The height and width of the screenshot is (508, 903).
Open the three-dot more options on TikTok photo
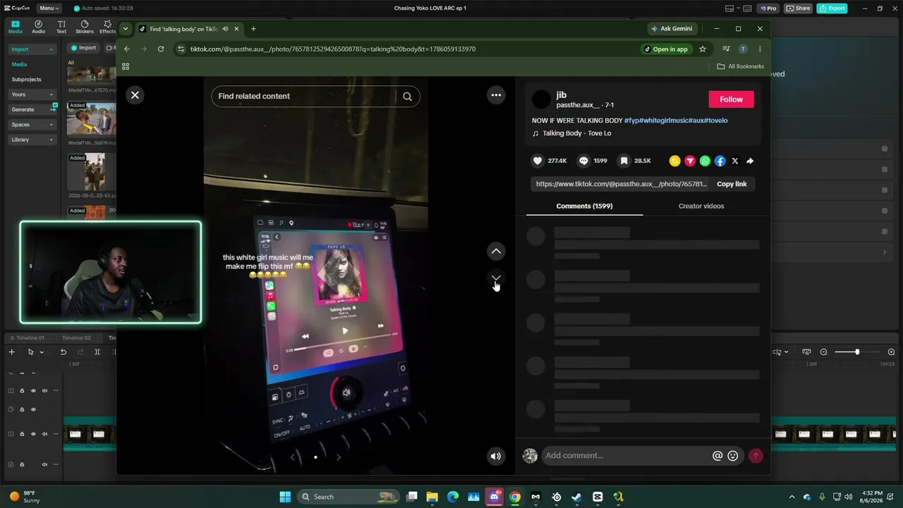[x=496, y=95]
